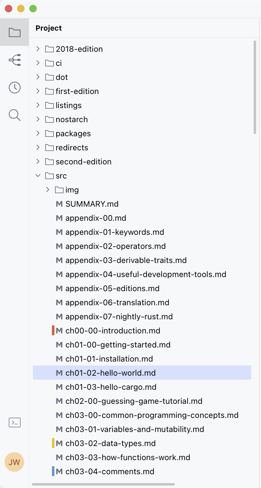Viewport: 261px width, 488px height.
Task: Expand the 2018-edition folder
Action: [38, 49]
